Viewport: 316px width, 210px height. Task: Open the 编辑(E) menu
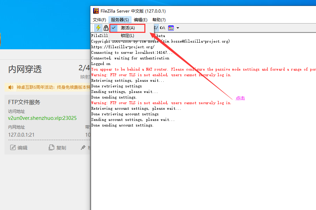140,20
